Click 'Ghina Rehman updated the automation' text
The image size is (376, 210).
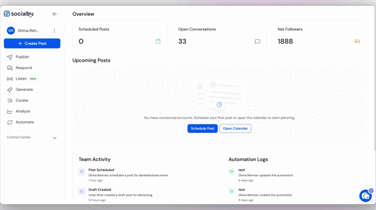pyautogui.click(x=266, y=175)
